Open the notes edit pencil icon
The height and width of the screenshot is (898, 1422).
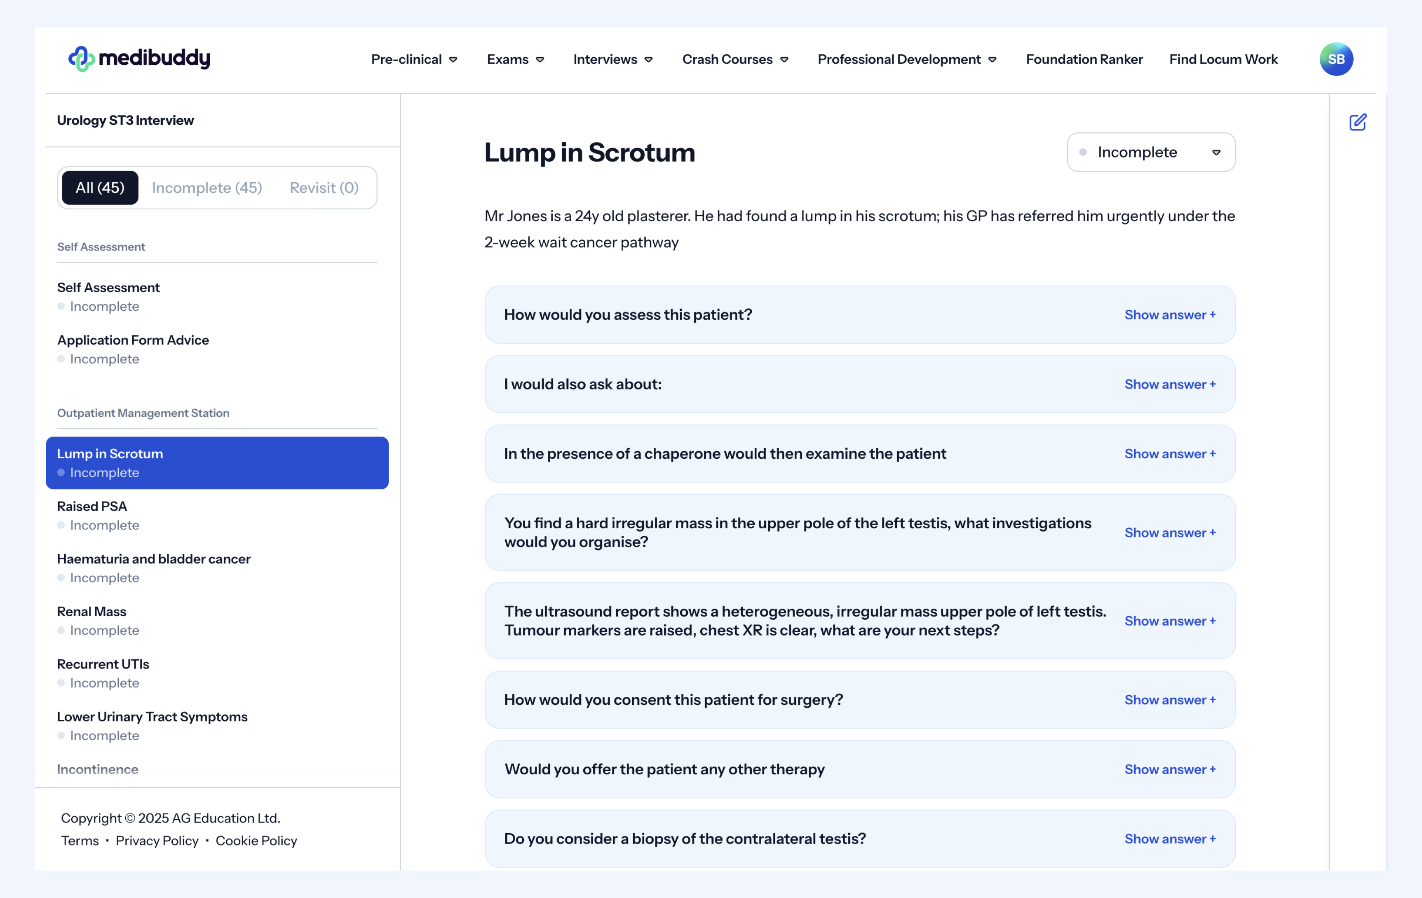click(1358, 122)
